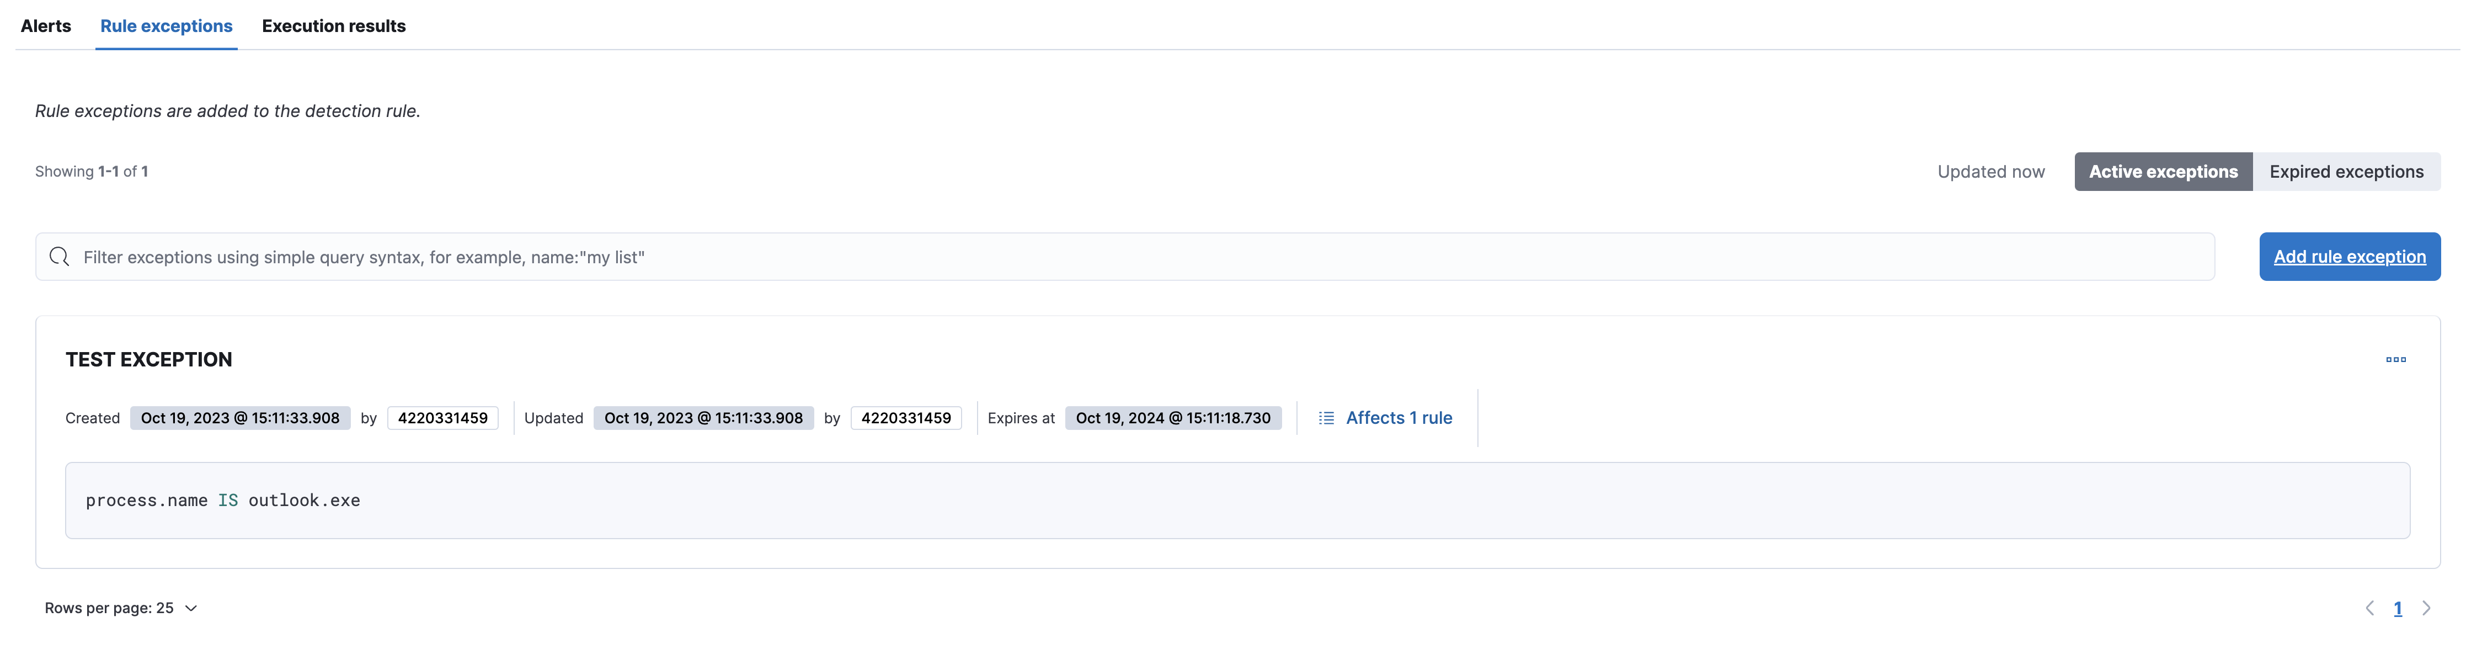
Task: Click the Expires at date badge
Action: (1173, 417)
